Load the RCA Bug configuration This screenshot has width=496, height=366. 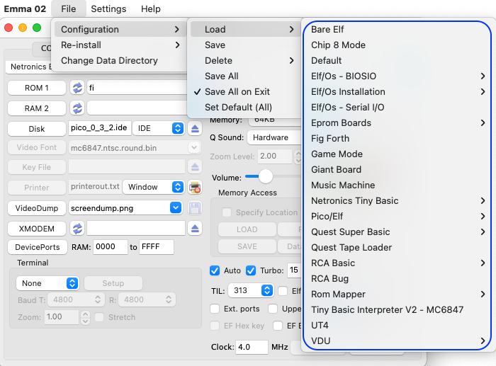click(398, 278)
